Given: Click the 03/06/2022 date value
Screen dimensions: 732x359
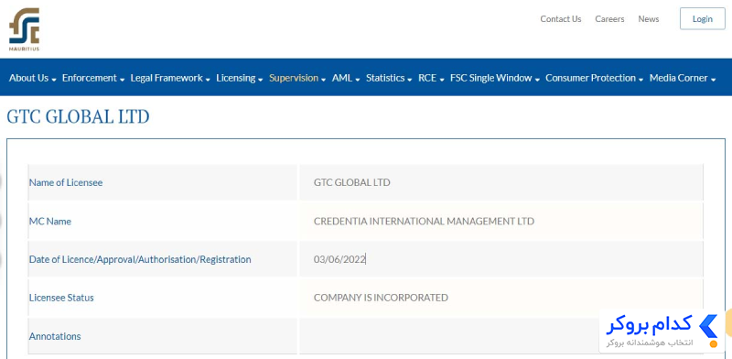Looking at the screenshot, I should (339, 259).
